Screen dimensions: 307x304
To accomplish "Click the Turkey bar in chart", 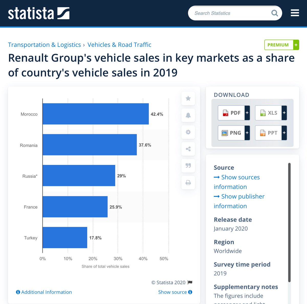I will click(65, 237).
